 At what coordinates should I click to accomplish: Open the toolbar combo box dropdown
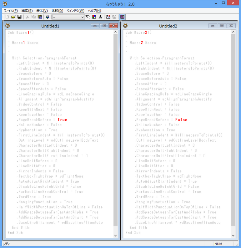point(82,17)
